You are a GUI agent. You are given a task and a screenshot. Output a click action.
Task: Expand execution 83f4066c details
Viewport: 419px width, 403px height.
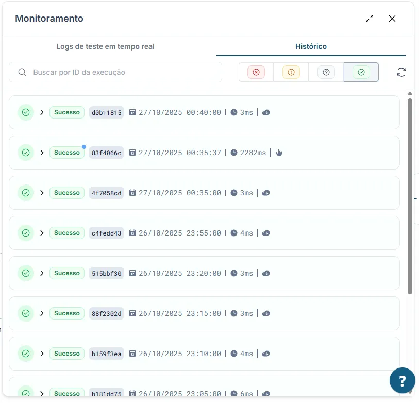[42, 153]
